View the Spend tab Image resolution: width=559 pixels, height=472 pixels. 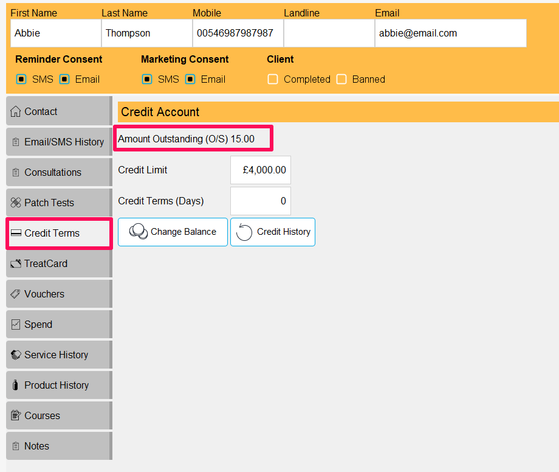tap(59, 324)
